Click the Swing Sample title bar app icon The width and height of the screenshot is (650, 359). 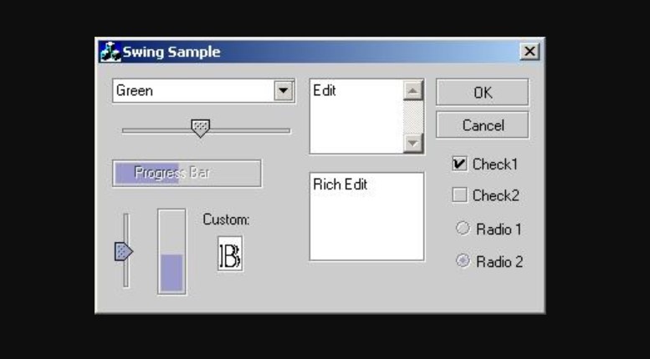coord(110,52)
